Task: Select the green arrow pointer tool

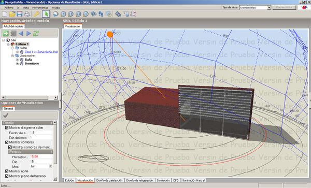Action: tap(46, 14)
